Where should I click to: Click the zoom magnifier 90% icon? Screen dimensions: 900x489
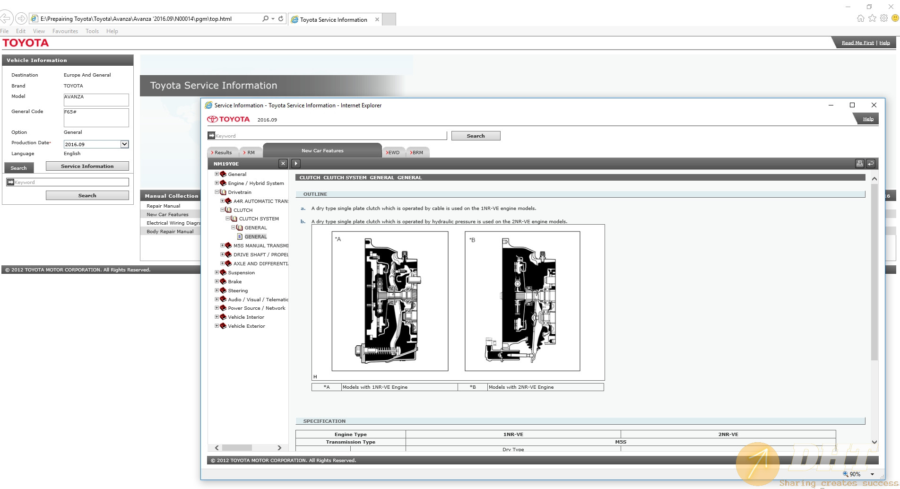pos(846,474)
